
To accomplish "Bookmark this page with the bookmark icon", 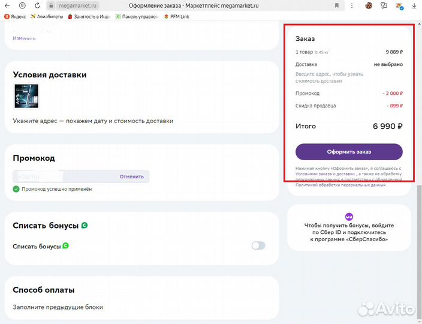I will tap(337, 5).
